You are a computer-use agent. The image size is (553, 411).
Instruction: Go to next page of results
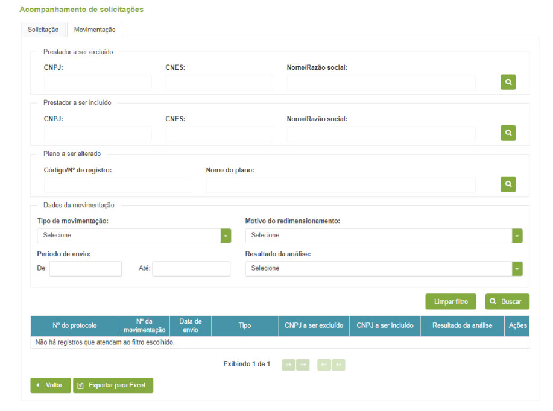click(x=324, y=365)
